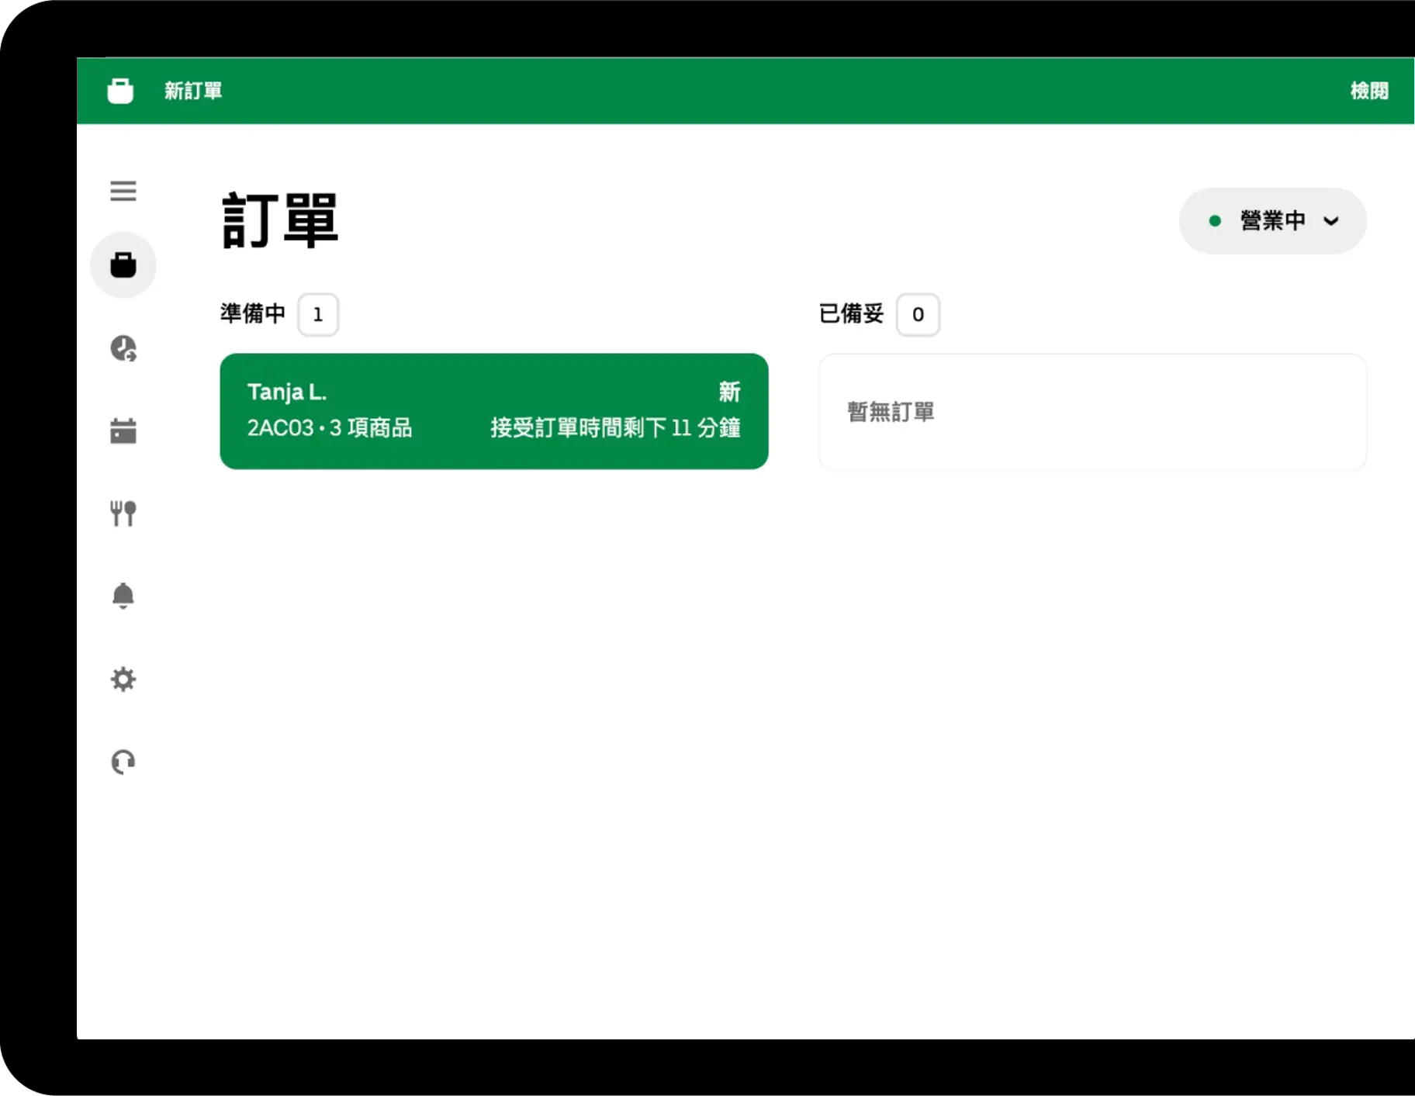Select the 已備妥 column header
This screenshot has height=1096, width=1415.
pos(851,313)
